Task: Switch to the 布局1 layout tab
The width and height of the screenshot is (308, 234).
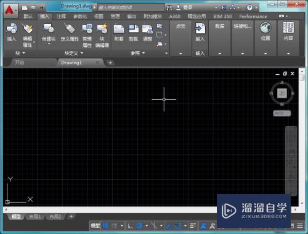Action: click(35, 216)
